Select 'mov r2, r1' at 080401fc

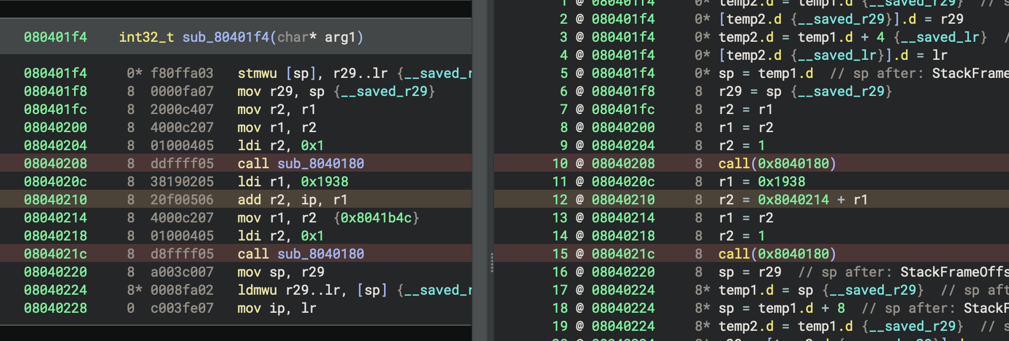[277, 110]
